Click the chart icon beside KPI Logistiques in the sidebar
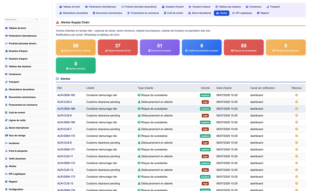Screen dimensions: 309x191 [6, 174]
